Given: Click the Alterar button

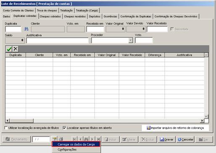Looking at the screenshot, I should click(129, 140).
